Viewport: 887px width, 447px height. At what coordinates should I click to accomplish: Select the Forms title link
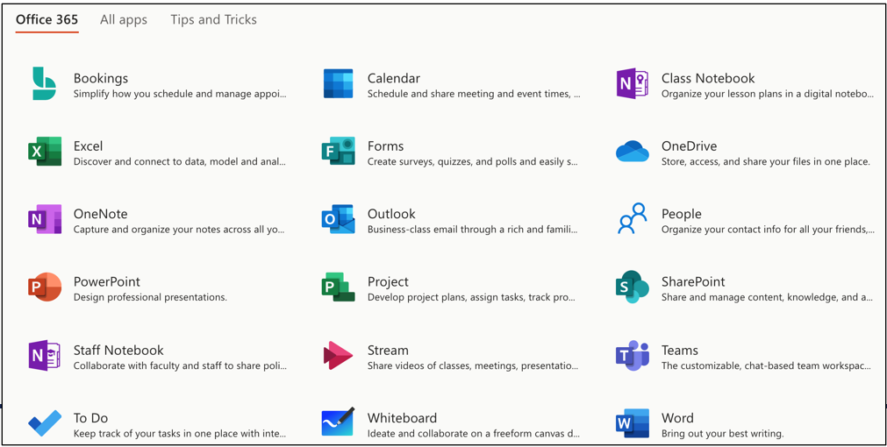click(386, 145)
